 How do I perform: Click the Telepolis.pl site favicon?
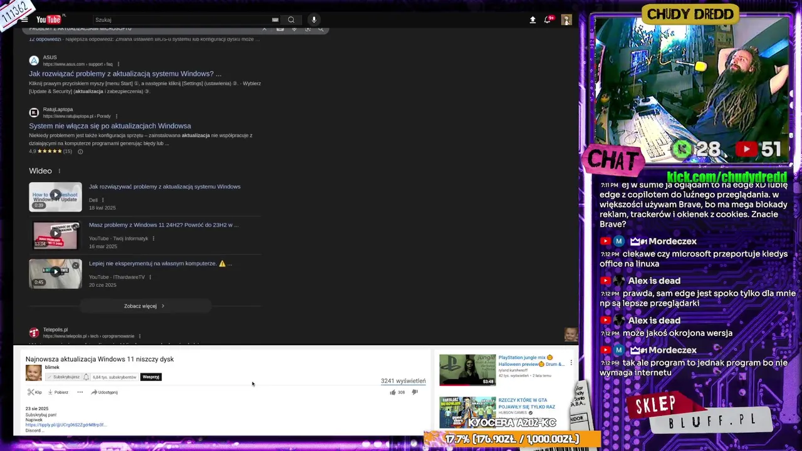pos(34,333)
